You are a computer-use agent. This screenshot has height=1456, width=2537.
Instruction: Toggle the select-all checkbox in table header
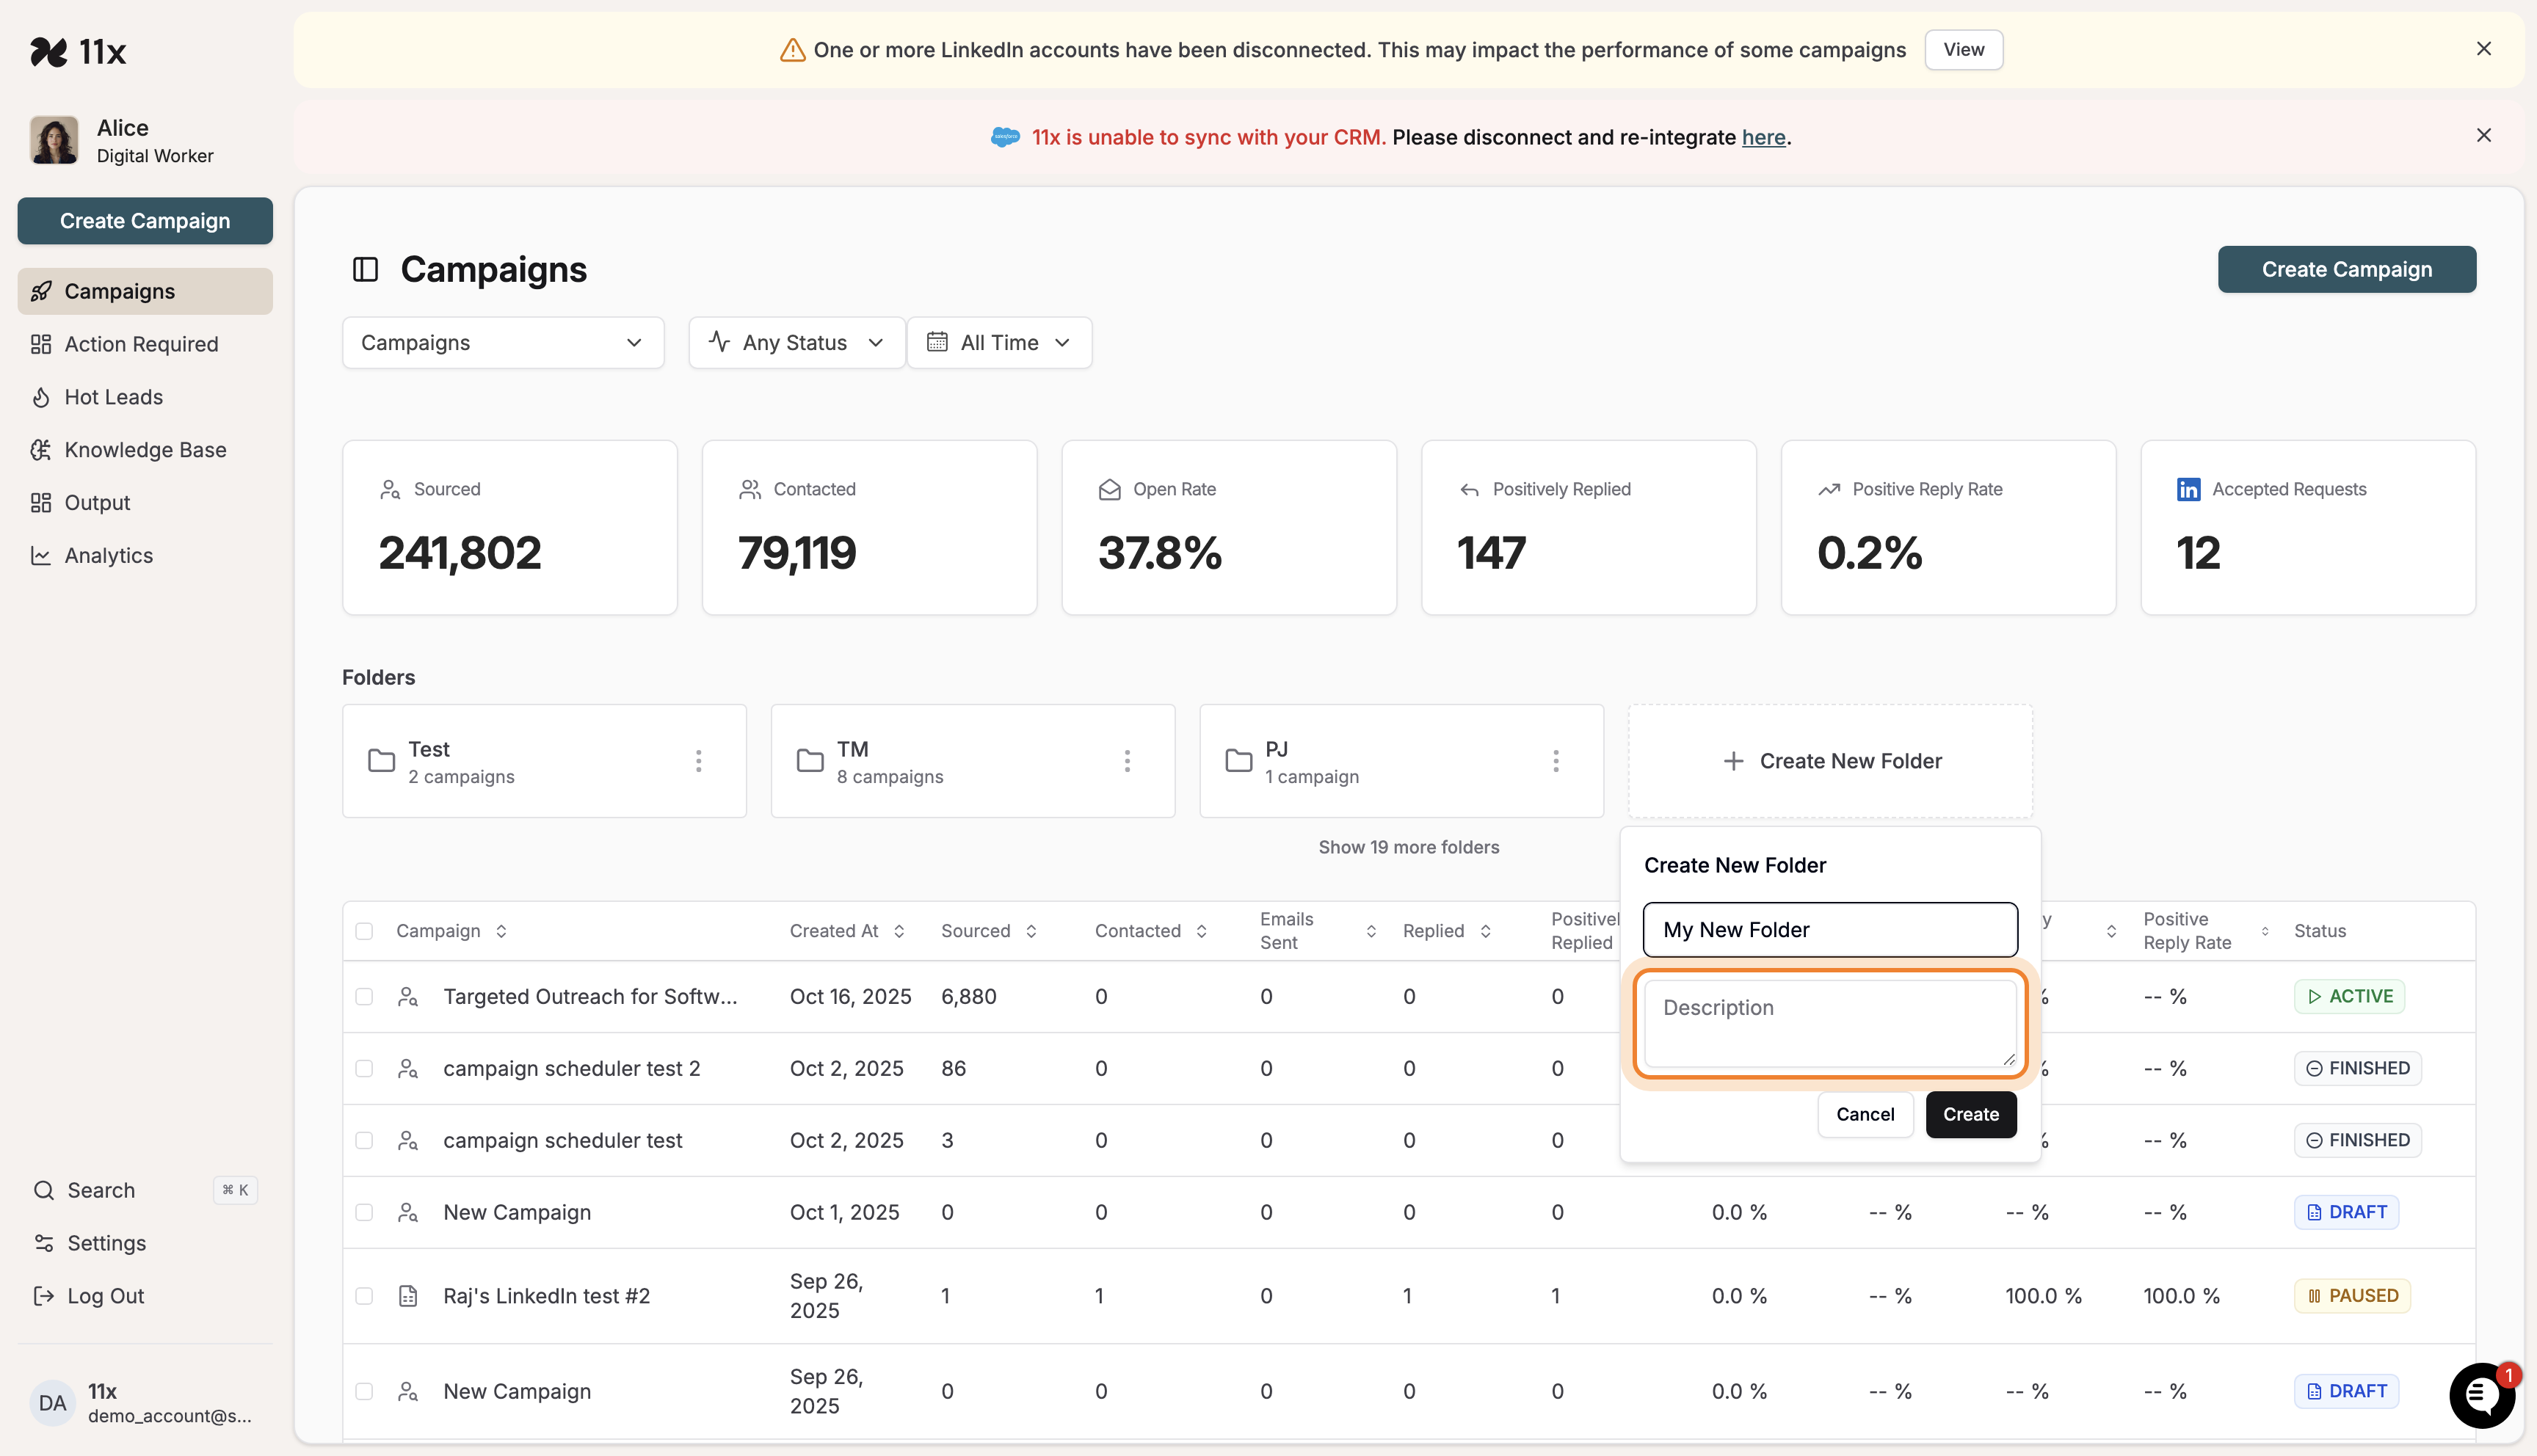click(364, 931)
